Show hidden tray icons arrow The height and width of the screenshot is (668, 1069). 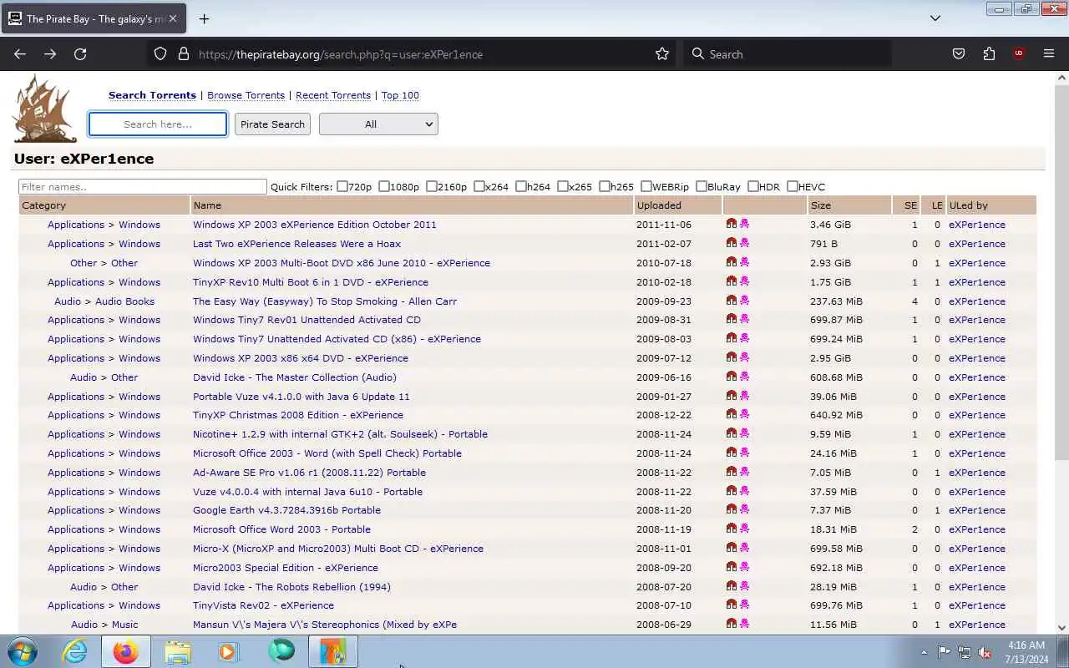[924, 652]
